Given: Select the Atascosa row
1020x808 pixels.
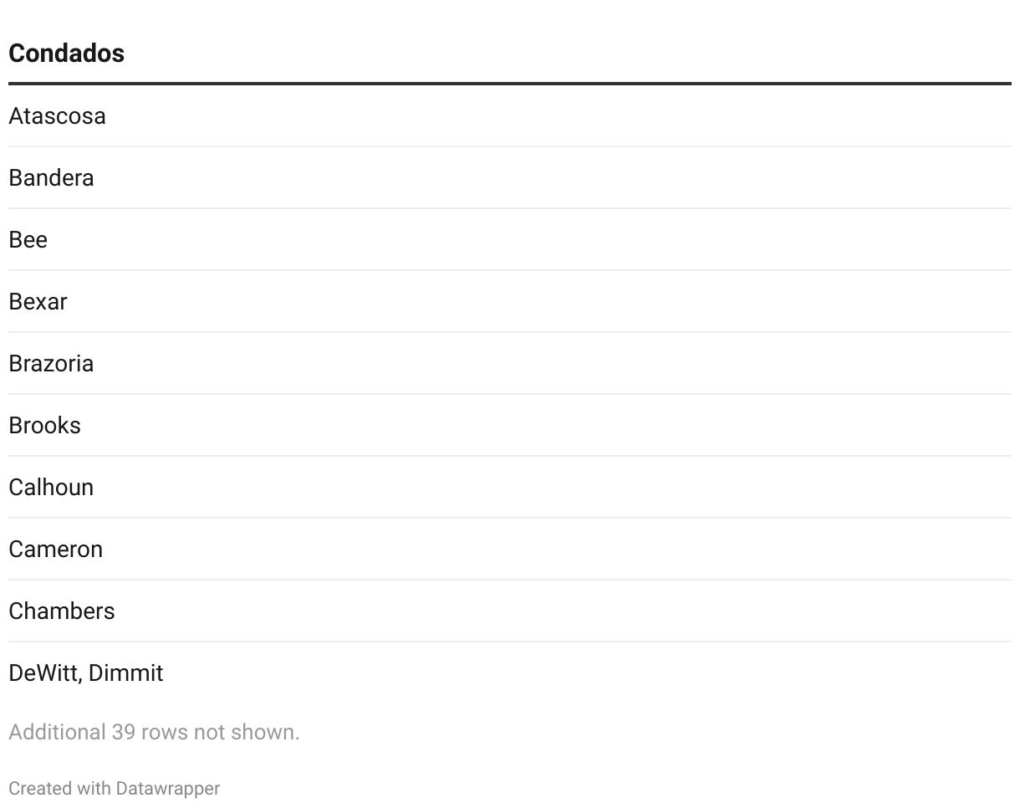Looking at the screenshot, I should [x=57, y=116].
